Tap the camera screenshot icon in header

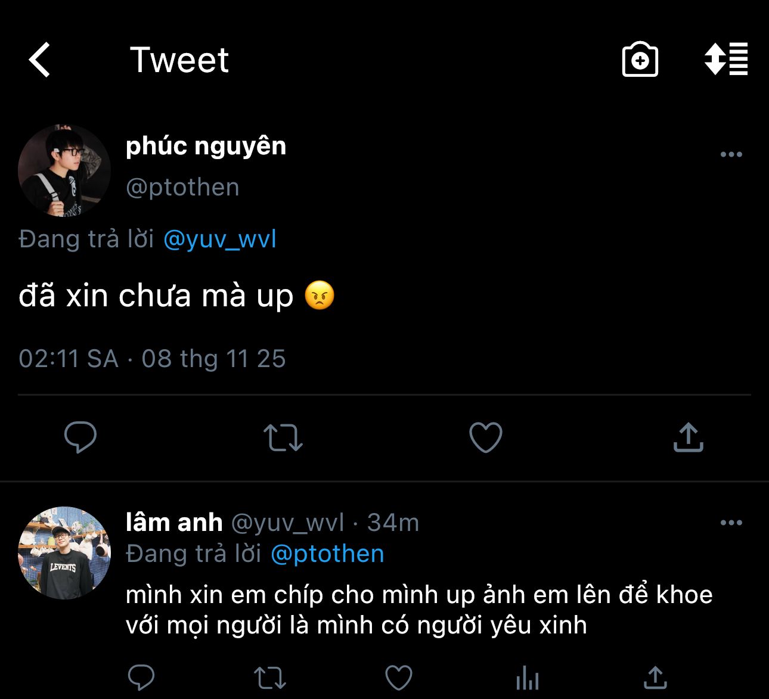tap(640, 60)
